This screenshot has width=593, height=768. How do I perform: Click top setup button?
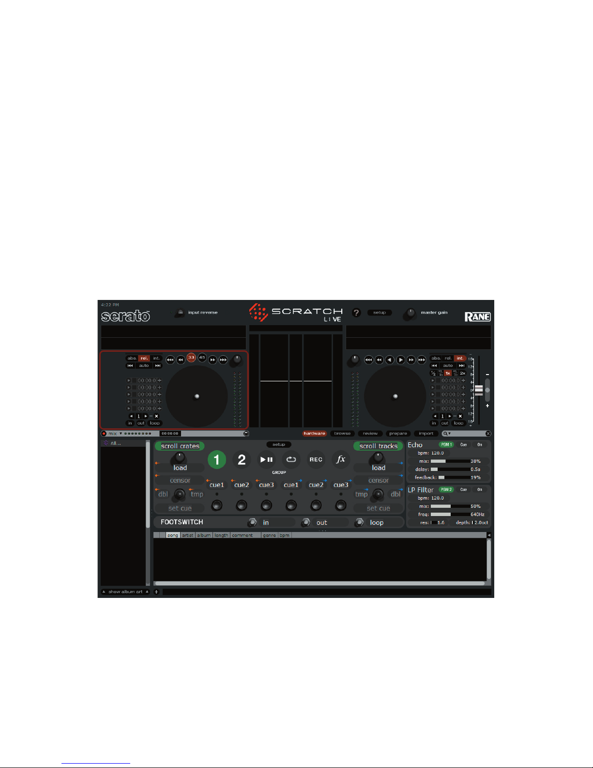(380, 313)
